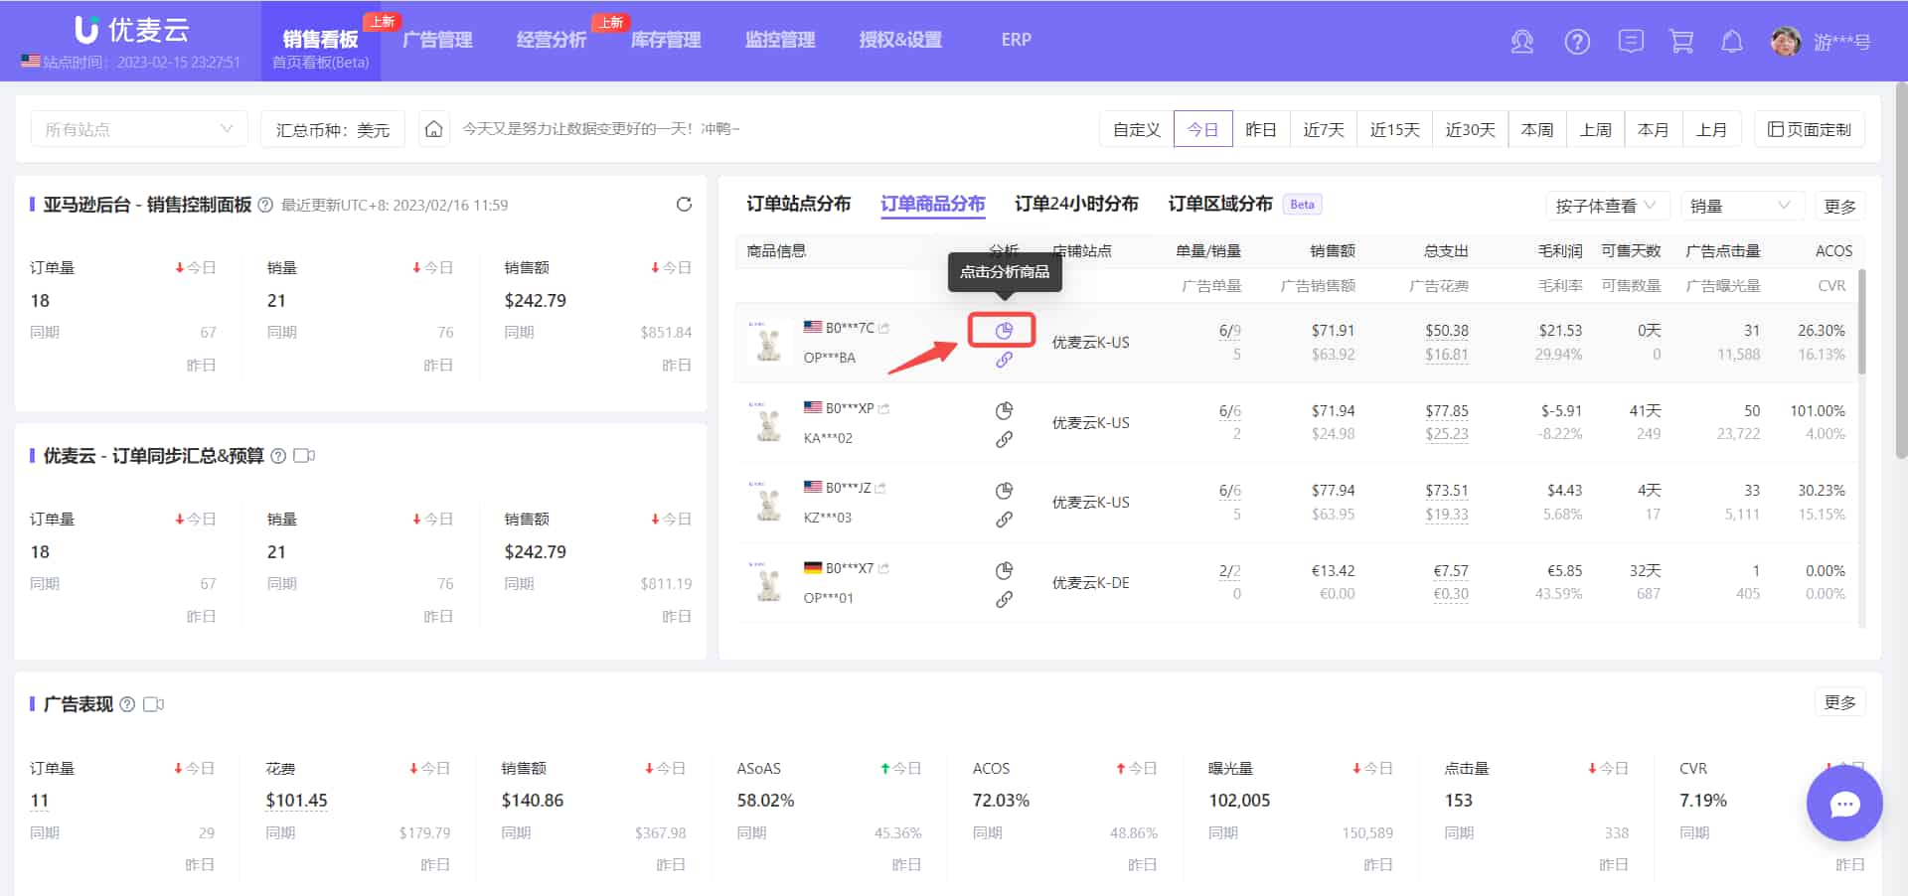Select the 近7天 date range
This screenshot has height=896, width=1908.
(1323, 129)
